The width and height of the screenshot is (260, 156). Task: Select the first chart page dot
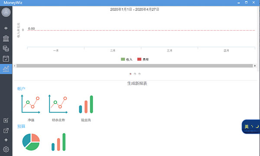130,74
